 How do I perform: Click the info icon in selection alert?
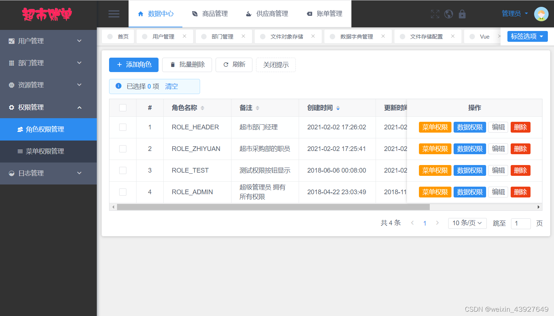[118, 86]
